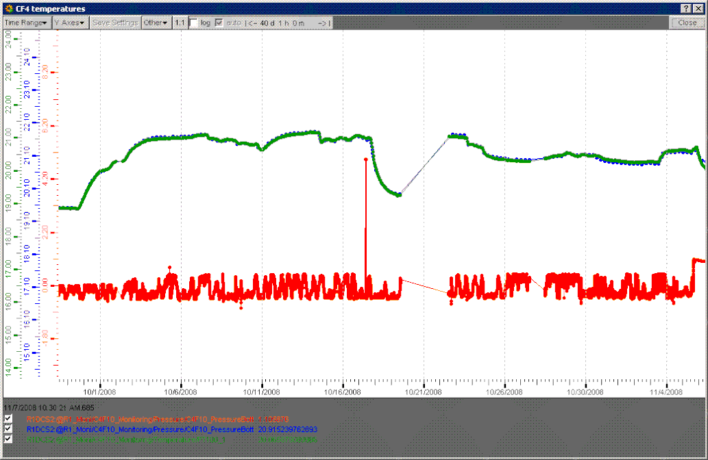Click the green axis 21.00 label

(x=9, y=138)
